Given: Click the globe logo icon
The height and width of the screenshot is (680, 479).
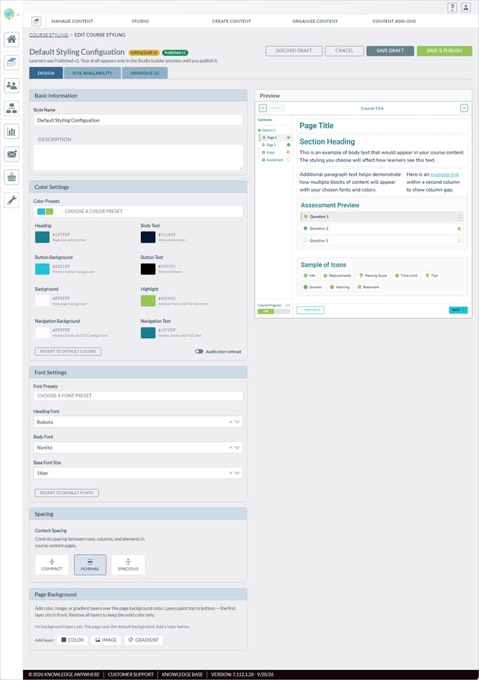Looking at the screenshot, I should click(x=9, y=14).
